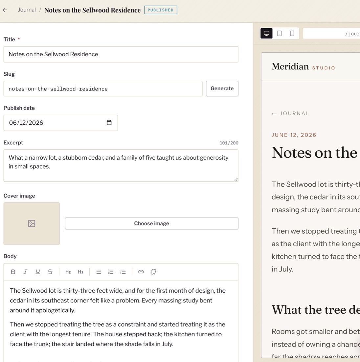This screenshot has width=360, height=362.
Task: Remove link with the unlink icon
Action: click(153, 272)
